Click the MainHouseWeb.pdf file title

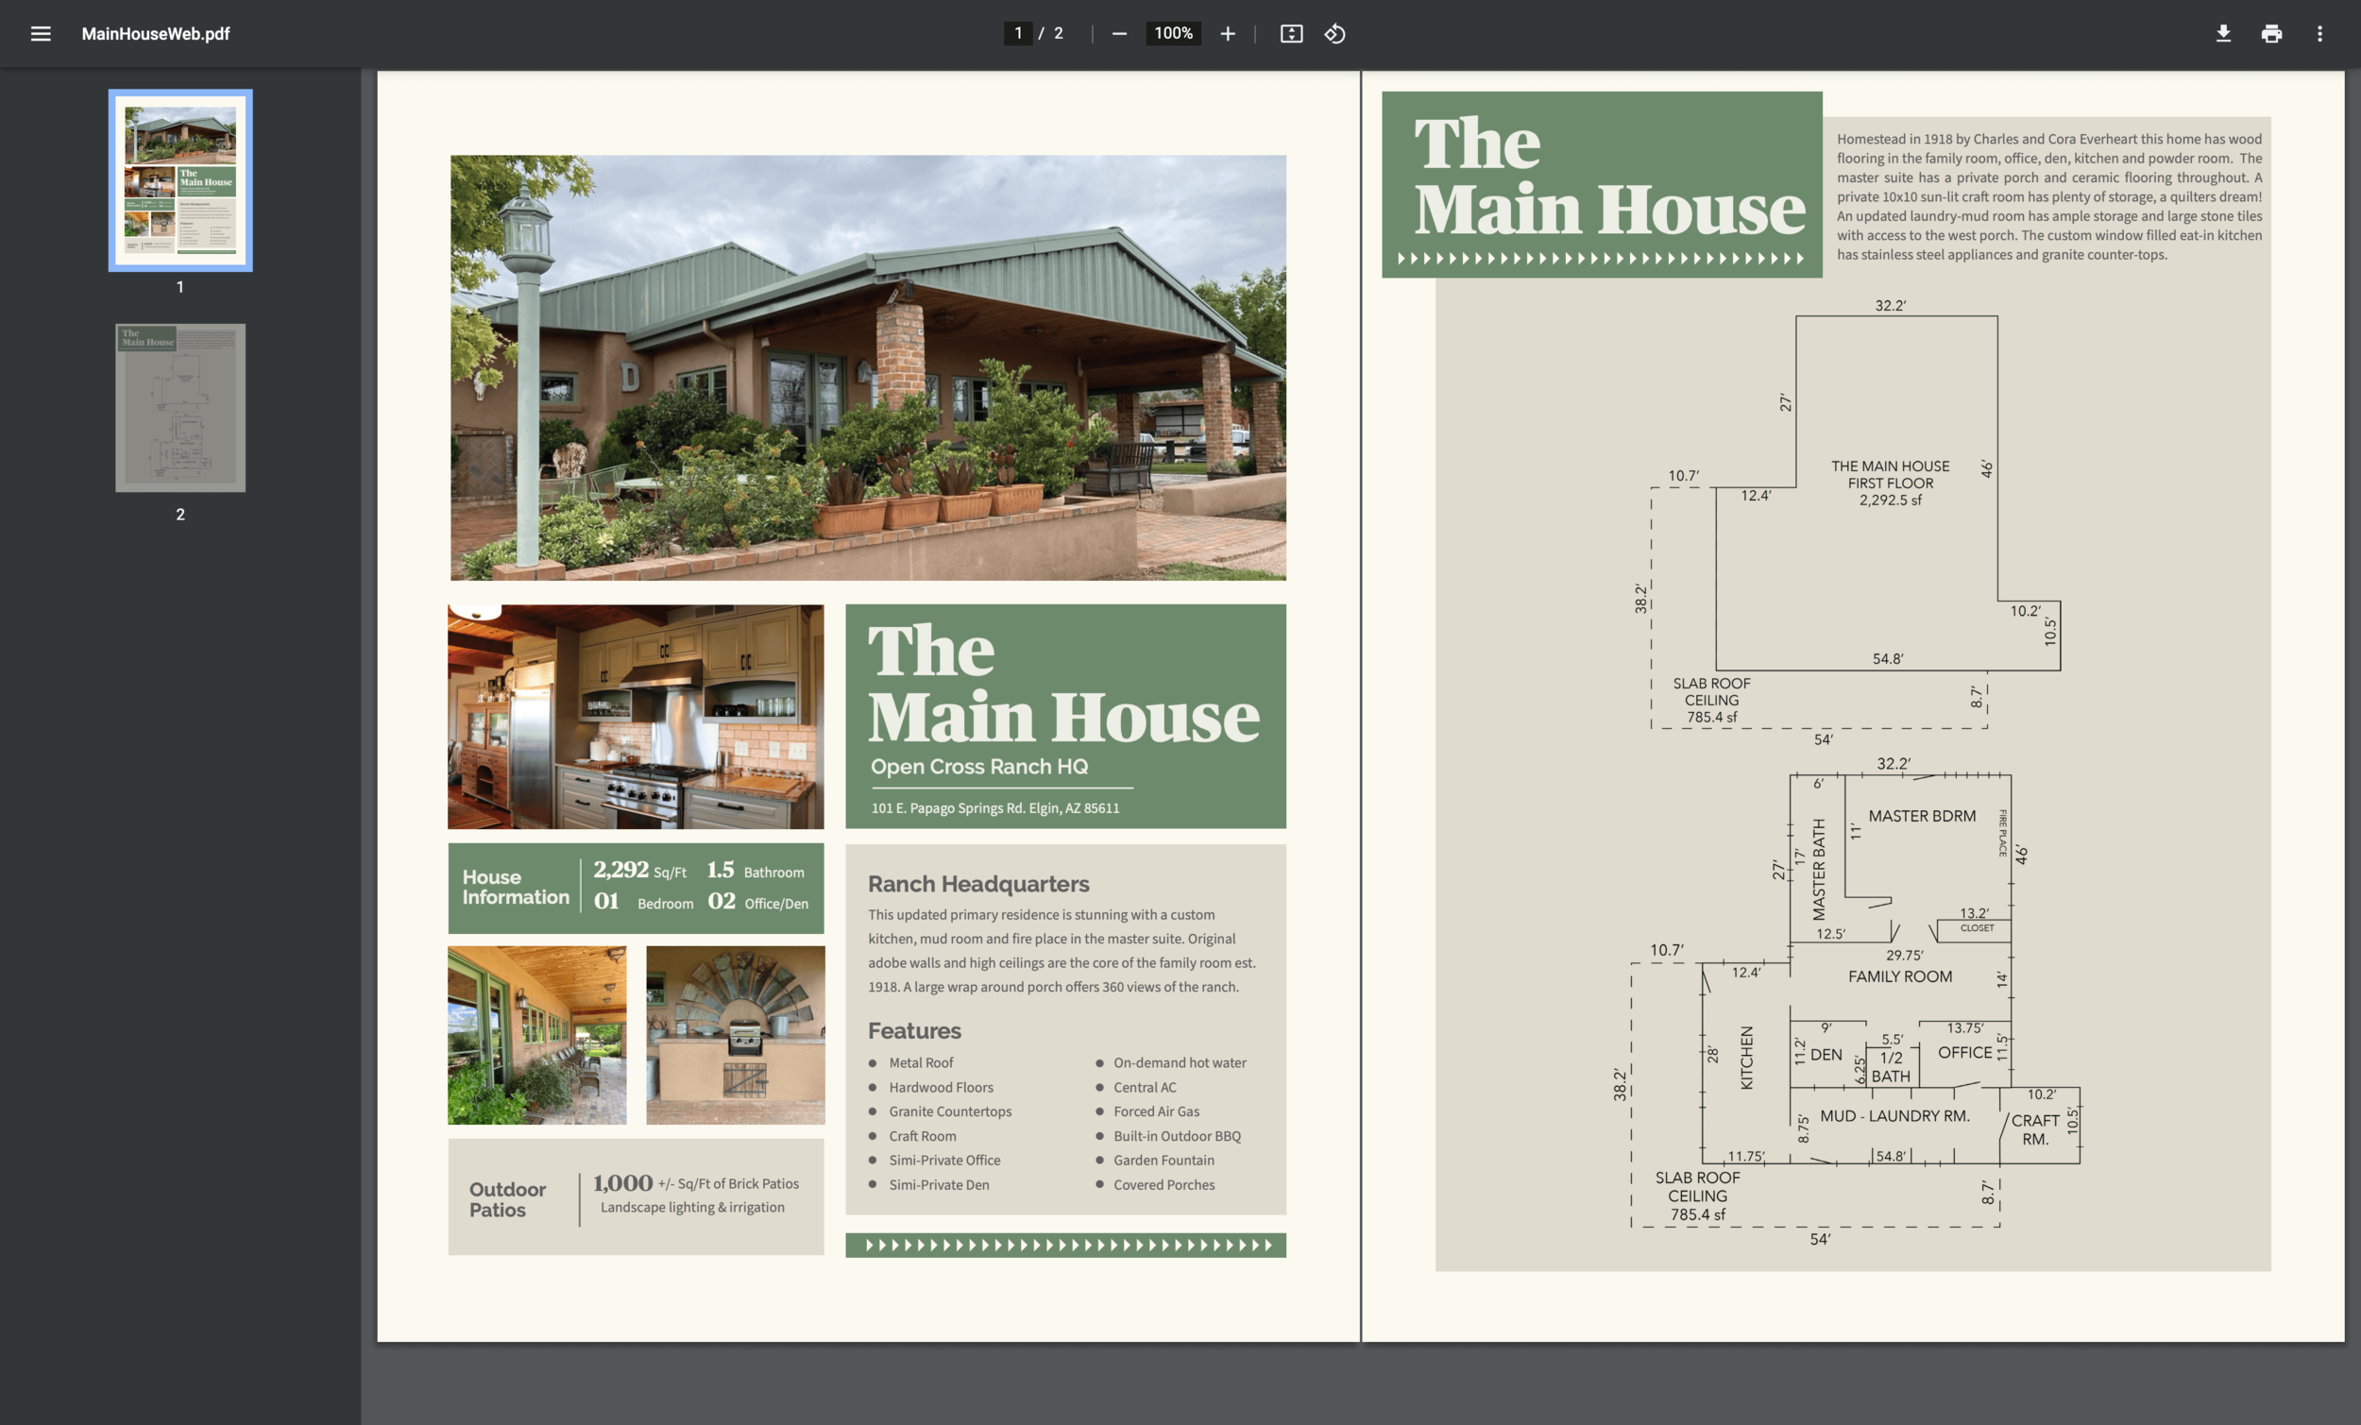(x=155, y=34)
